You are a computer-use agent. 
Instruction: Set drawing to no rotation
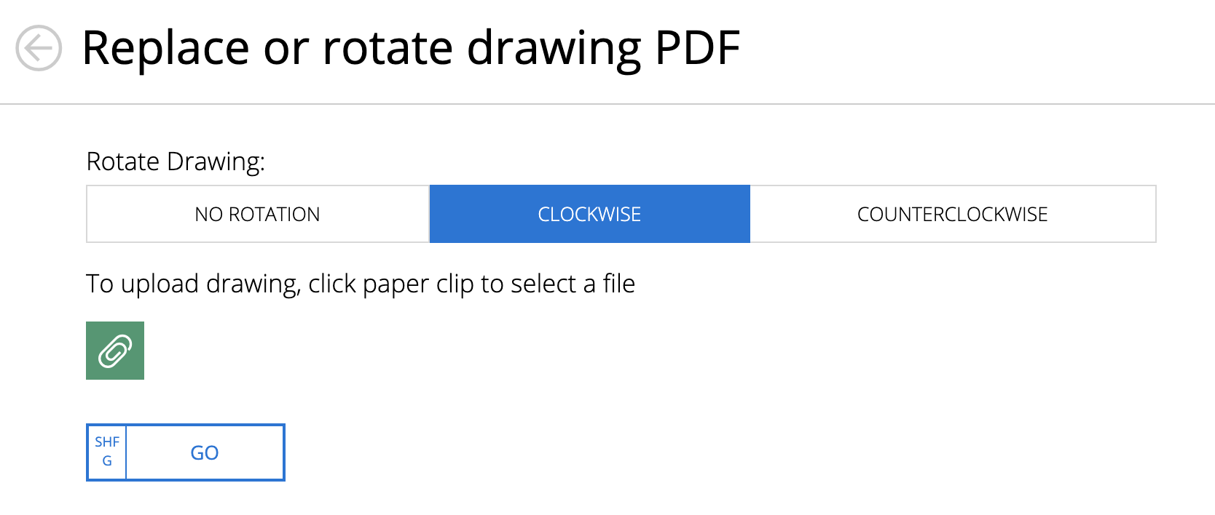pyautogui.click(x=258, y=214)
